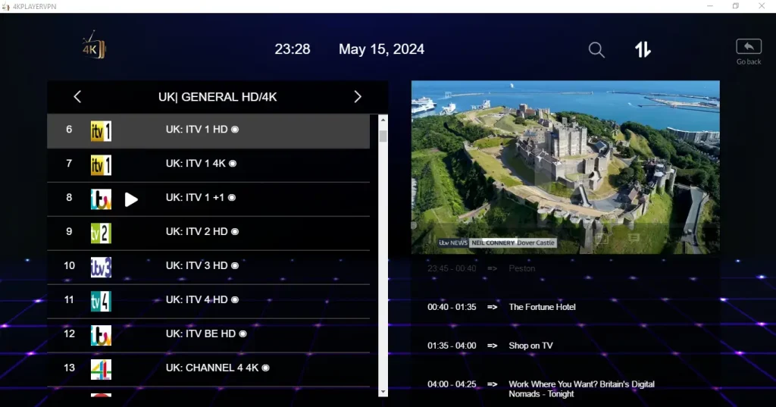Click the ITV 1 4K channel logo

pos(101,165)
